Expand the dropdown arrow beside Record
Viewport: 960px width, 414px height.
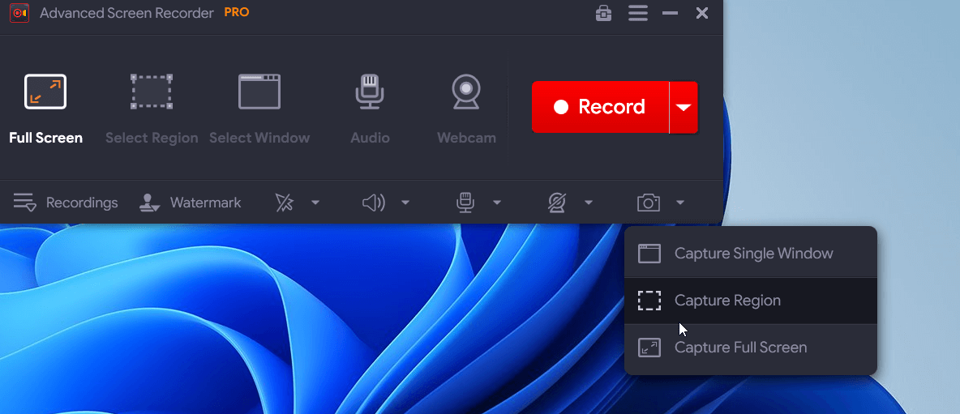click(684, 107)
